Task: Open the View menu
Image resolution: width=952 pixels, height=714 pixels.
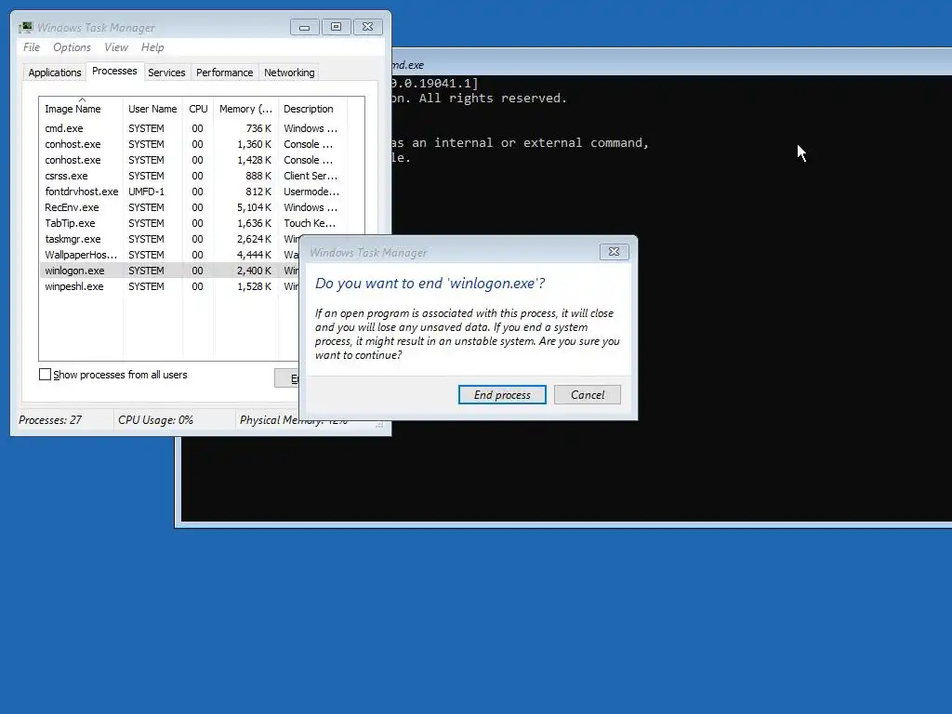Action: point(116,47)
